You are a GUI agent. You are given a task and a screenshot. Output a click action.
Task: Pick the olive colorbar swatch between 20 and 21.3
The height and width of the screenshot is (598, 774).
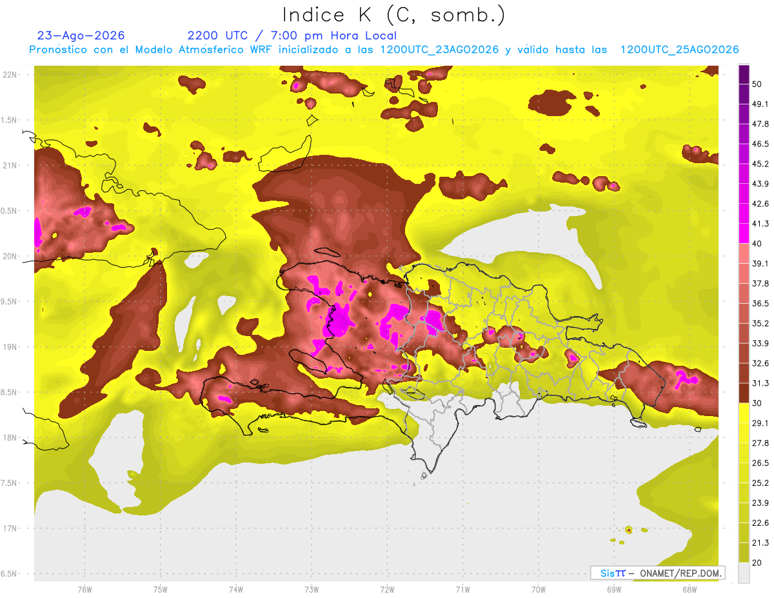click(744, 553)
